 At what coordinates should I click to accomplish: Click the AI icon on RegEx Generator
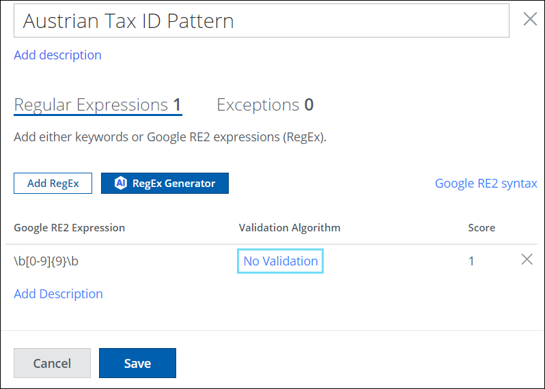121,183
